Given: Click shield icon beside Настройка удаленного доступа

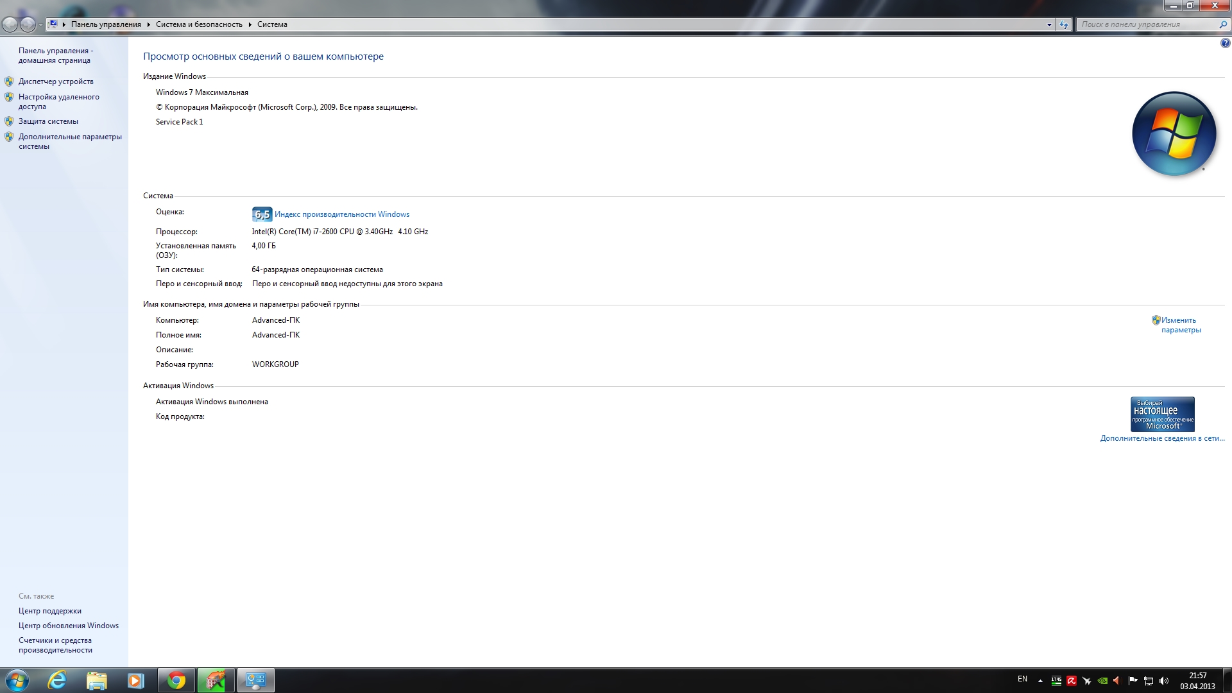Looking at the screenshot, I should coord(9,97).
